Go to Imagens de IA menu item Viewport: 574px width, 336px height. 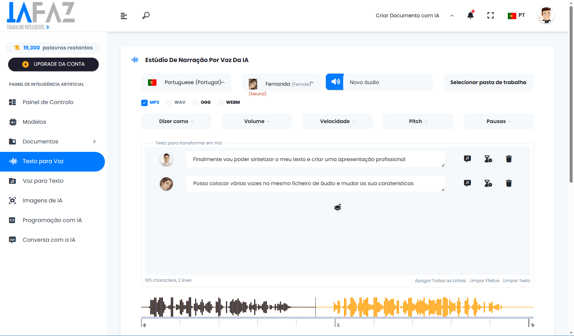tap(42, 201)
